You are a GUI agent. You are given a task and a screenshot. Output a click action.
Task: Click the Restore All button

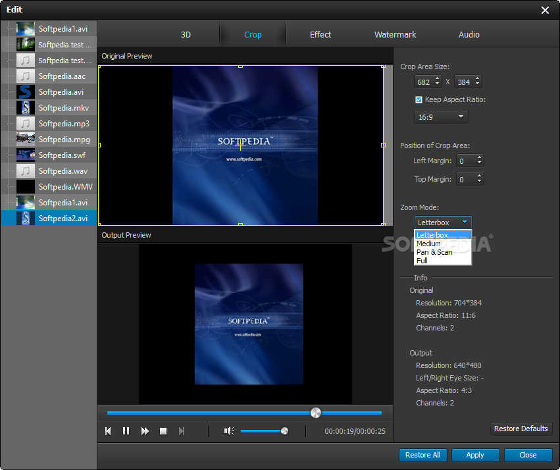[x=422, y=455]
